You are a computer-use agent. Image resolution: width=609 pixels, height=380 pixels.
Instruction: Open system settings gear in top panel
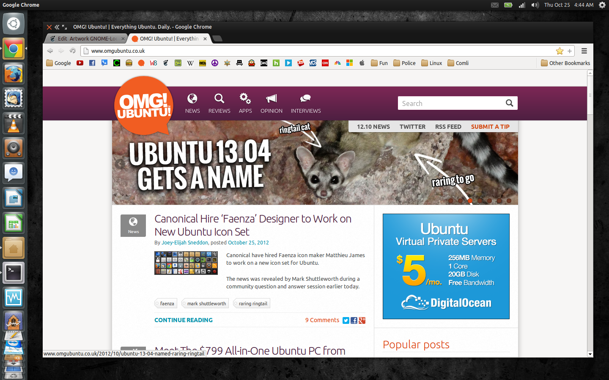[x=602, y=5]
